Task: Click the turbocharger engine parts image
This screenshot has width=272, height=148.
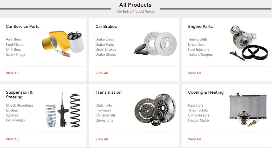Action: [249, 43]
